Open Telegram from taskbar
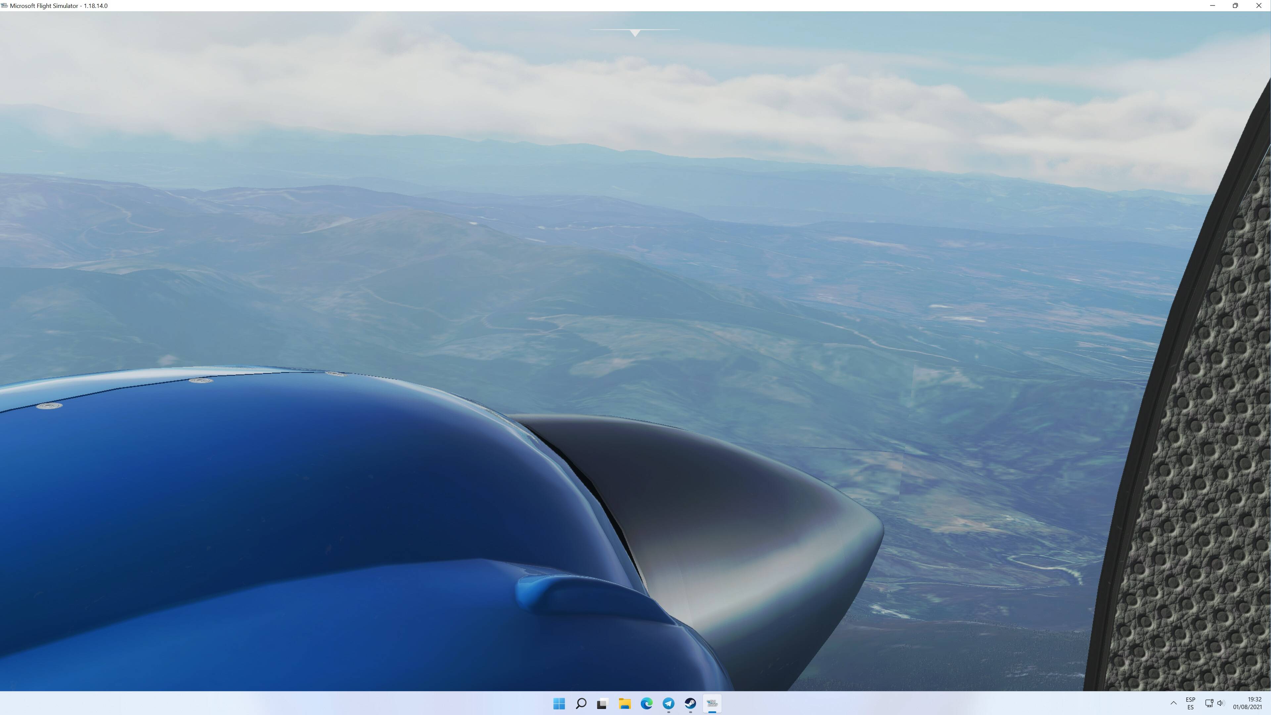 [669, 703]
